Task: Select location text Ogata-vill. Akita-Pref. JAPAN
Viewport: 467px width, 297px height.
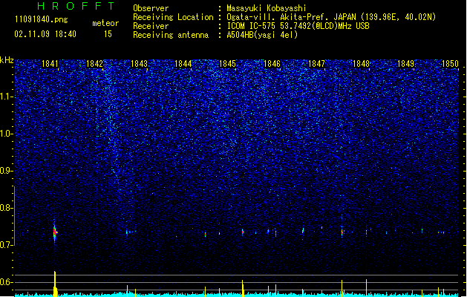Action: pyautogui.click(x=291, y=17)
